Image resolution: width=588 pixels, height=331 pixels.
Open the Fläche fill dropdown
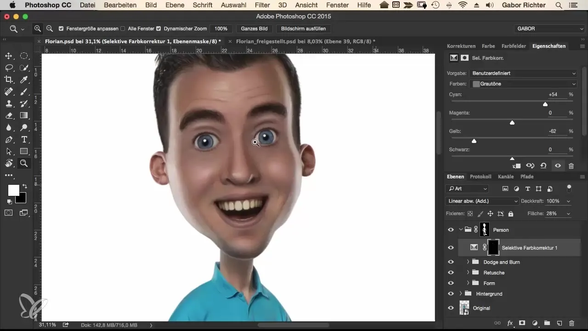[x=569, y=214]
